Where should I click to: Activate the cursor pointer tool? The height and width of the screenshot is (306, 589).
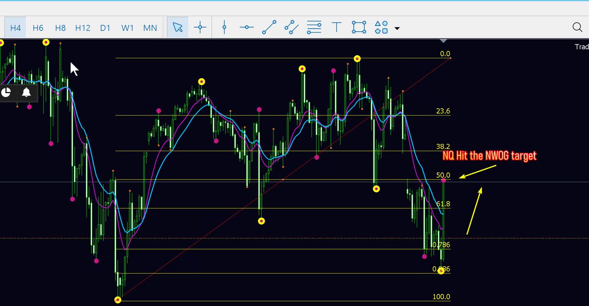point(177,27)
